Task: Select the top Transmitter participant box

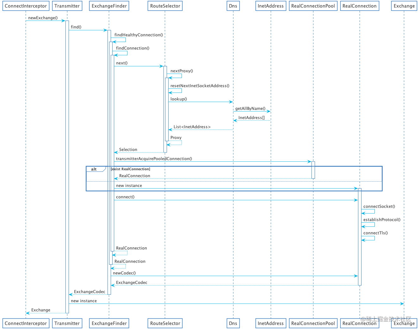Action: [x=67, y=6]
